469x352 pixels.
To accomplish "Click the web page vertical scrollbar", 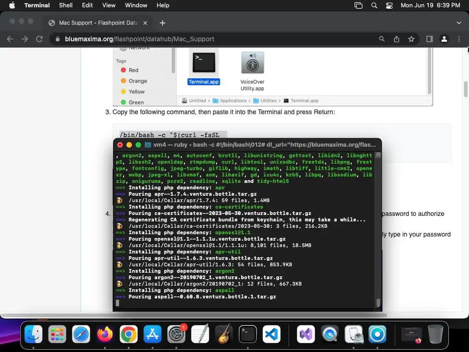I will (x=465, y=89).
